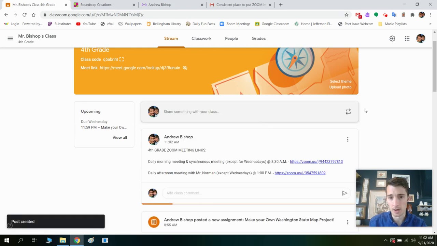The image size is (437, 246).
Task: Switch to Gmail Consistent place browser tab
Action: (240, 5)
